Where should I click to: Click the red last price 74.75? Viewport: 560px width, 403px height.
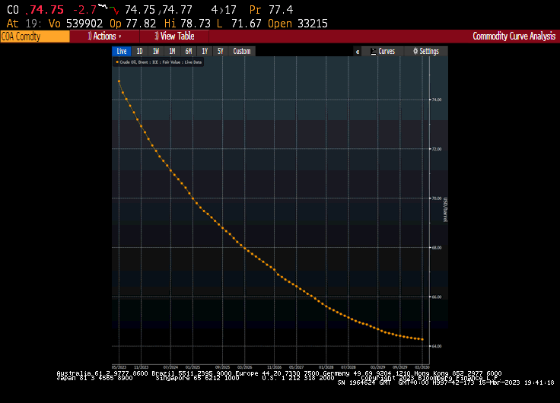point(46,10)
